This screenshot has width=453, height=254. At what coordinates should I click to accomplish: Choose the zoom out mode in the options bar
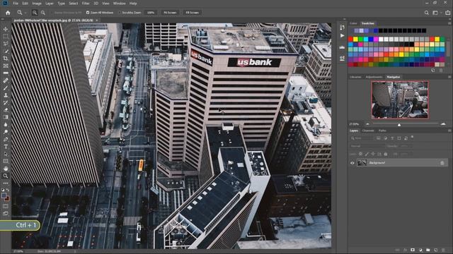click(42, 13)
